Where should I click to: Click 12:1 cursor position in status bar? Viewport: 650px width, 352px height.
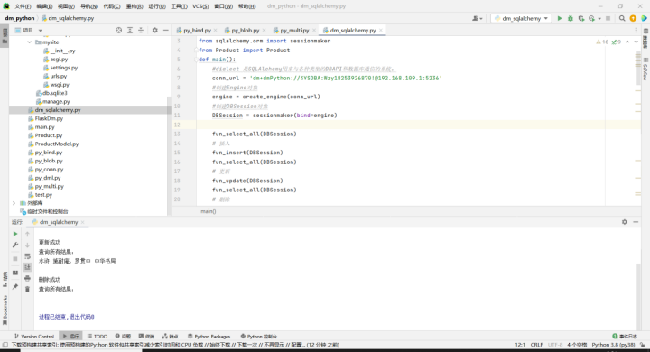pyautogui.click(x=520, y=345)
